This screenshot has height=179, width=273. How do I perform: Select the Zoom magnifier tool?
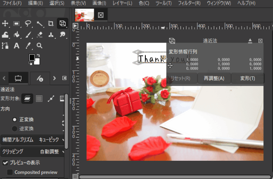40,46
